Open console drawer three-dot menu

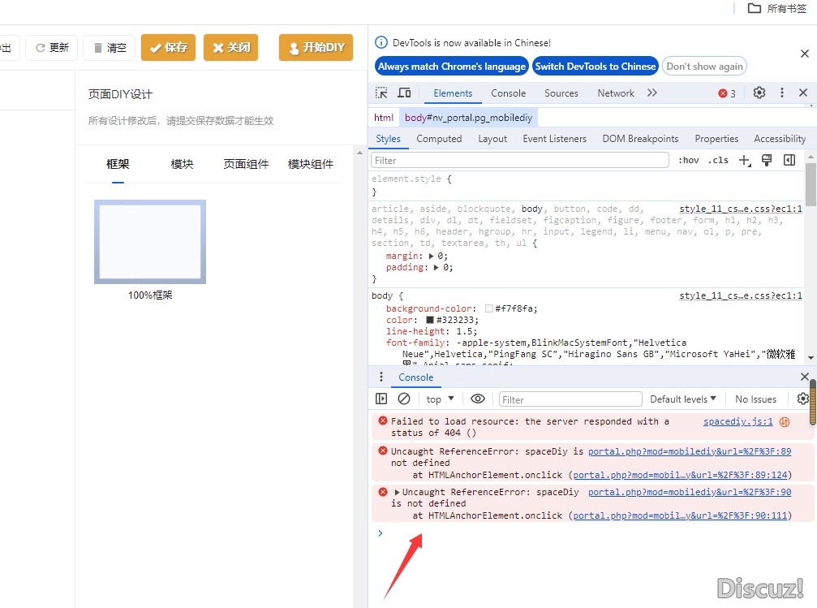381,377
